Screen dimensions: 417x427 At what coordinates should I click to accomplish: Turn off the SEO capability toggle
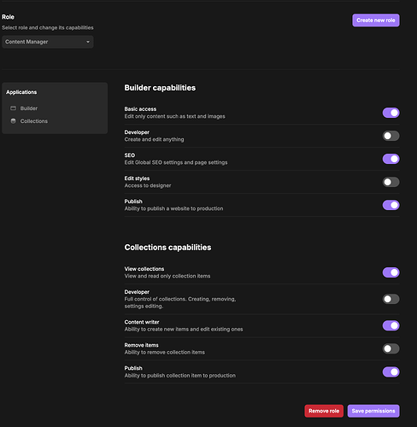tap(391, 159)
